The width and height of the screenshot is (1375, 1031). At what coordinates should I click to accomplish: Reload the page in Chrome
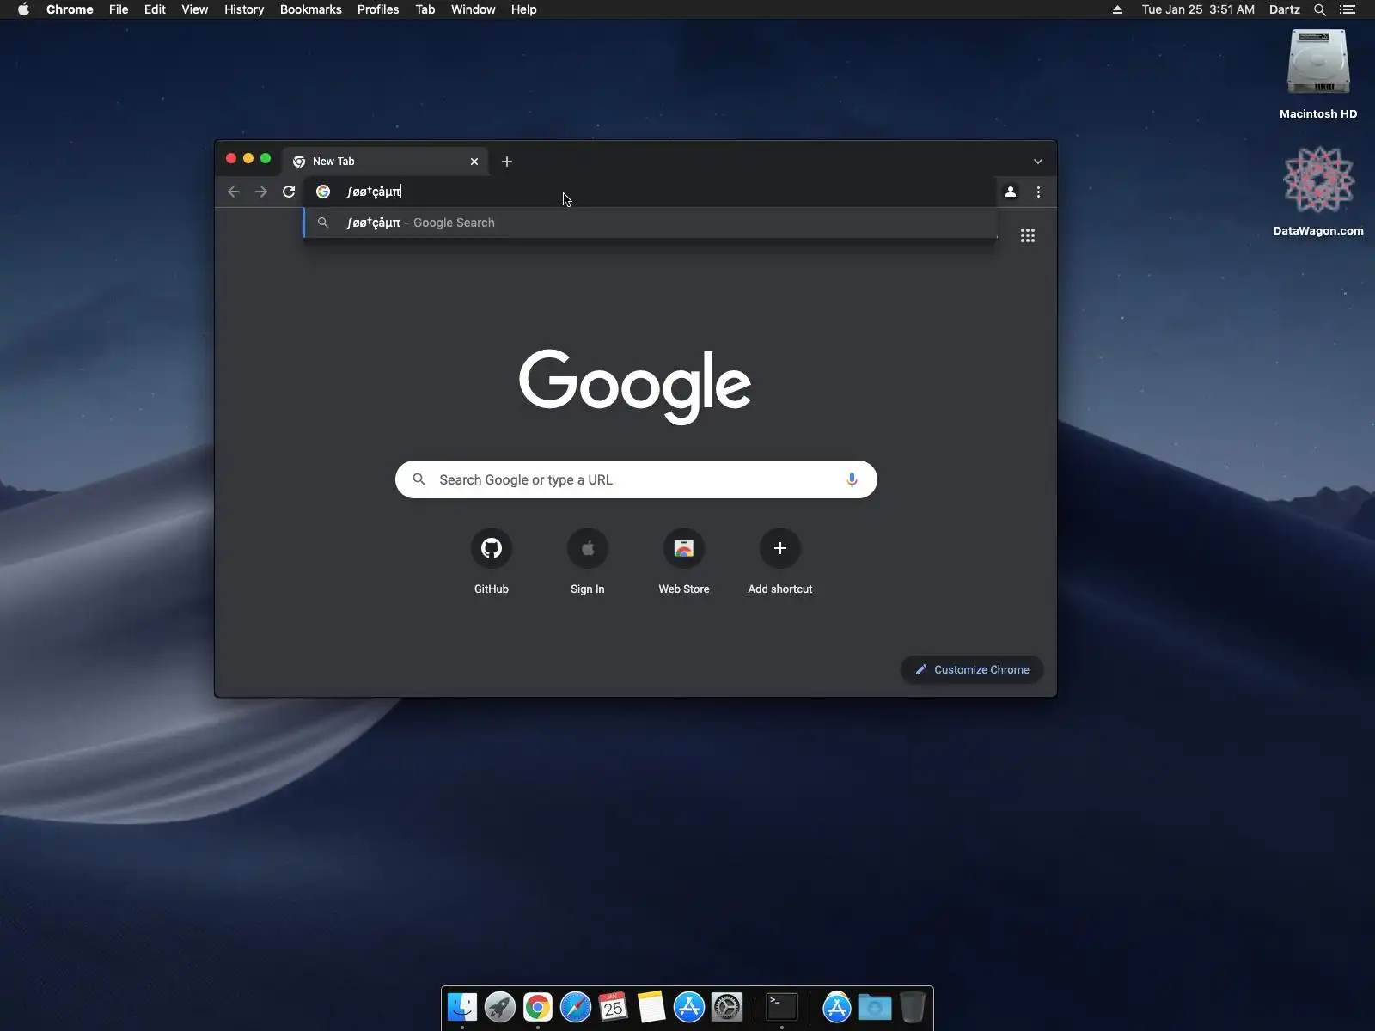coord(289,192)
